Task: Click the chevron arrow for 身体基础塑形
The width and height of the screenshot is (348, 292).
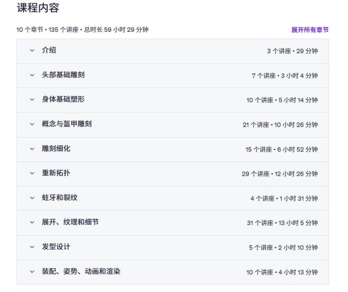Action: [32, 100]
